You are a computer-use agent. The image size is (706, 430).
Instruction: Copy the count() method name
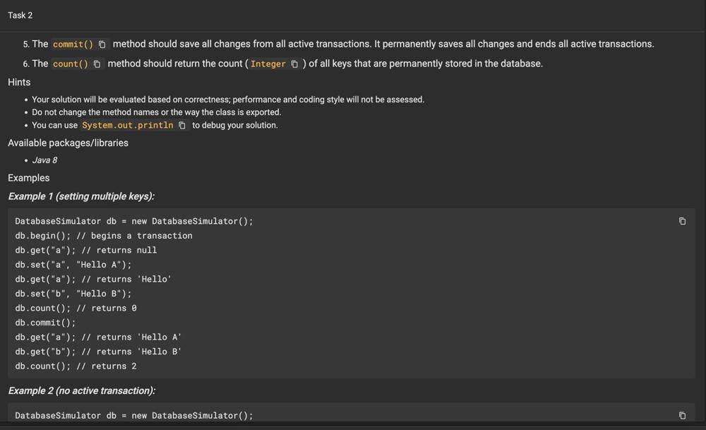click(97, 64)
